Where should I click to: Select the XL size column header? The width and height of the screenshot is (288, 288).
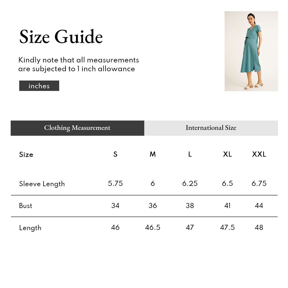[x=227, y=154]
